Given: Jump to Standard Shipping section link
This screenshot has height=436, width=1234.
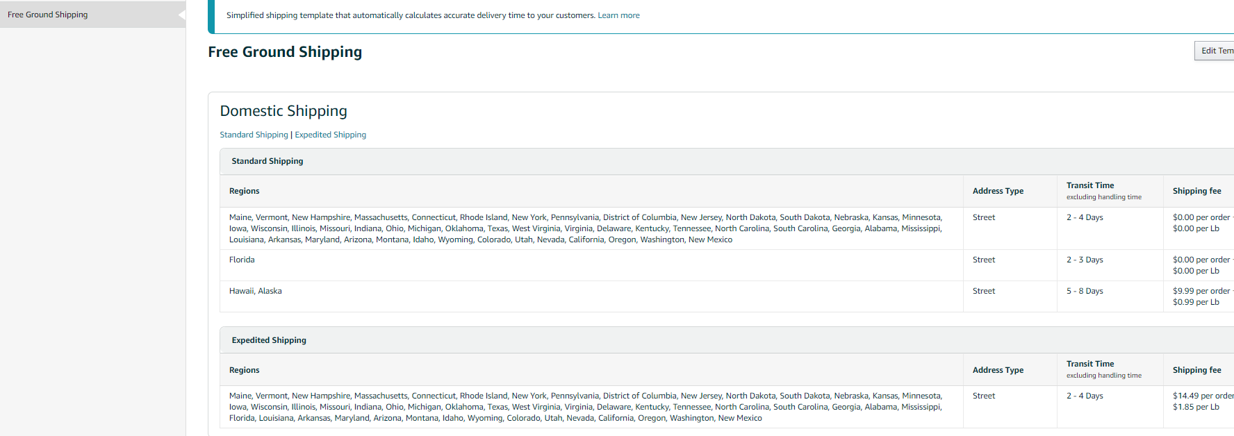Looking at the screenshot, I should point(254,135).
